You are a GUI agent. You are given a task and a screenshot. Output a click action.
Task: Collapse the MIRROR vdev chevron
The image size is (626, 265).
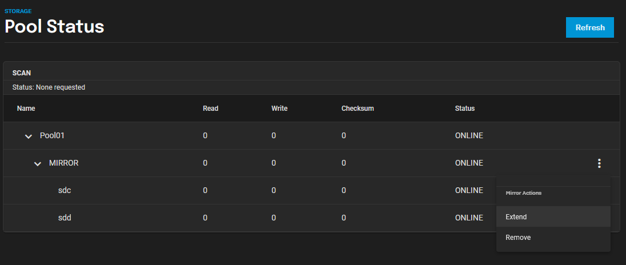click(x=38, y=164)
